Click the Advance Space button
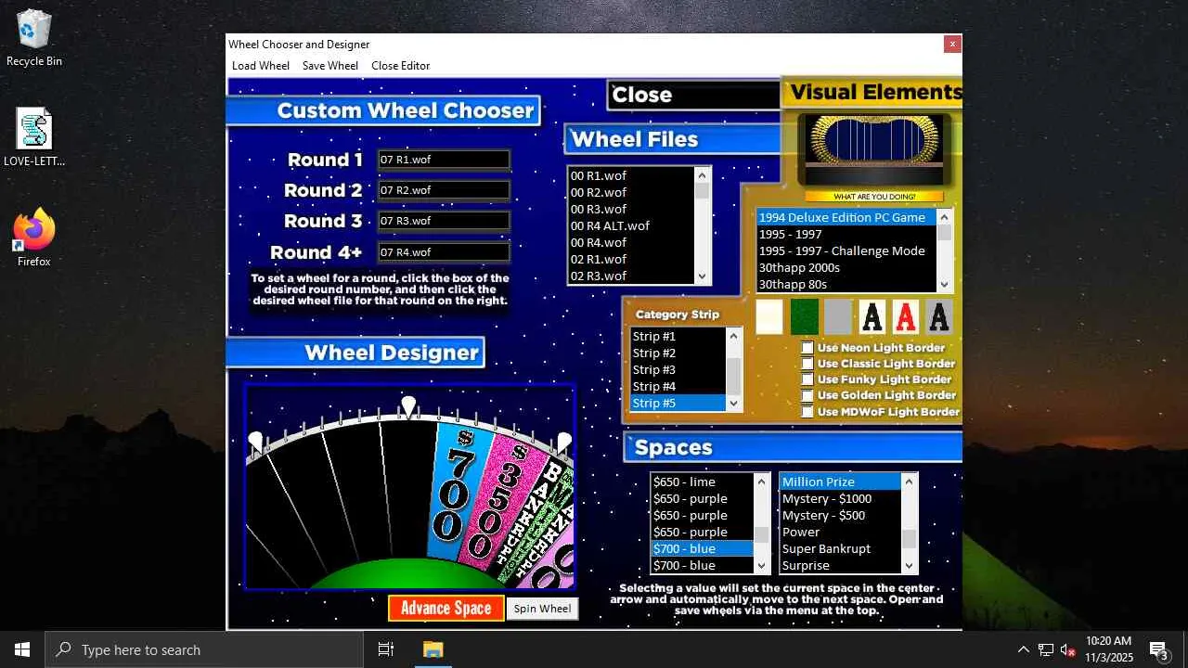The height and width of the screenshot is (668, 1188). point(446,609)
